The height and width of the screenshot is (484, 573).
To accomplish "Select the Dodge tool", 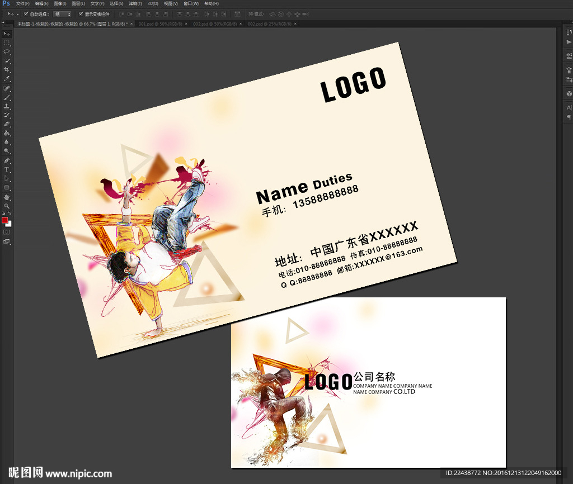I will [x=7, y=151].
